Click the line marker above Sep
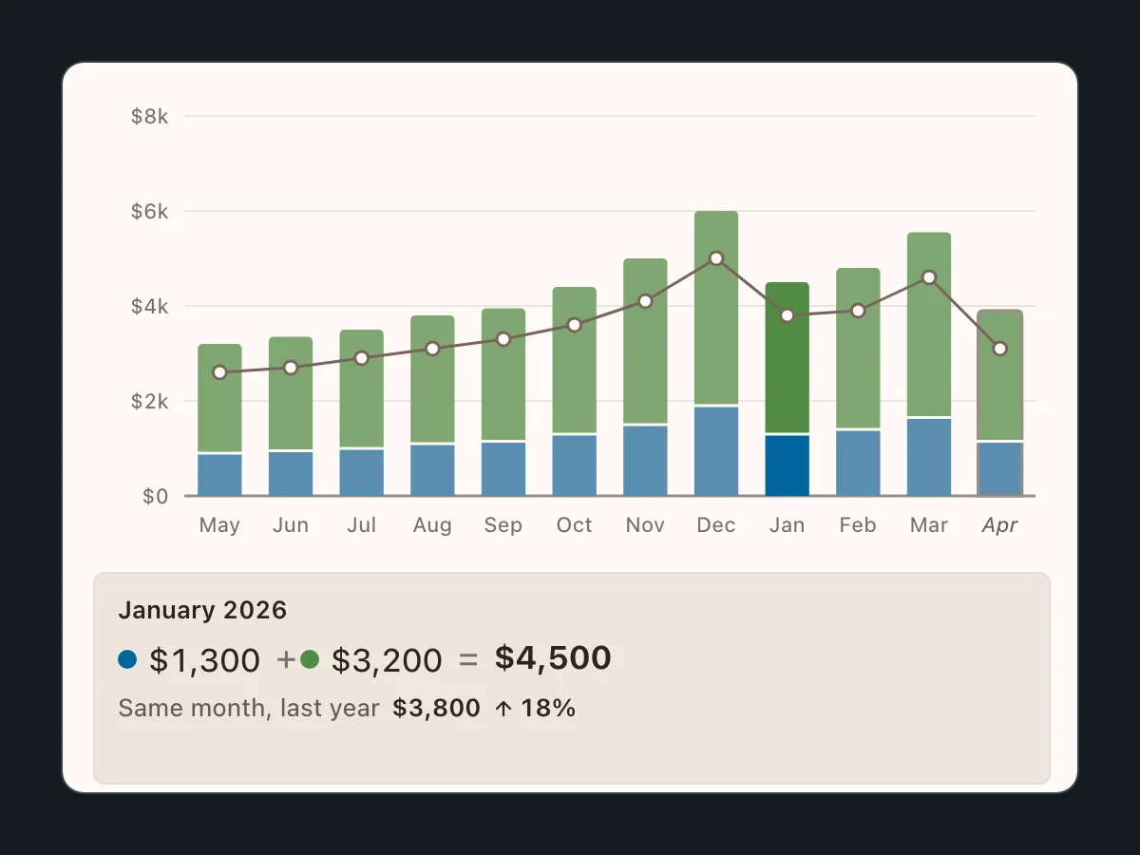Image resolution: width=1140 pixels, height=855 pixels. pyautogui.click(x=503, y=339)
